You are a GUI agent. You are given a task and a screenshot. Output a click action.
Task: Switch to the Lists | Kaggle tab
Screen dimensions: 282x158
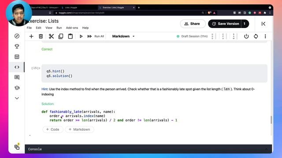coord(71,7)
